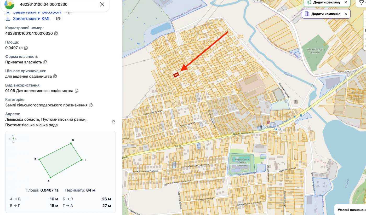Click the 'Наварія' village label on map

pos(273,127)
